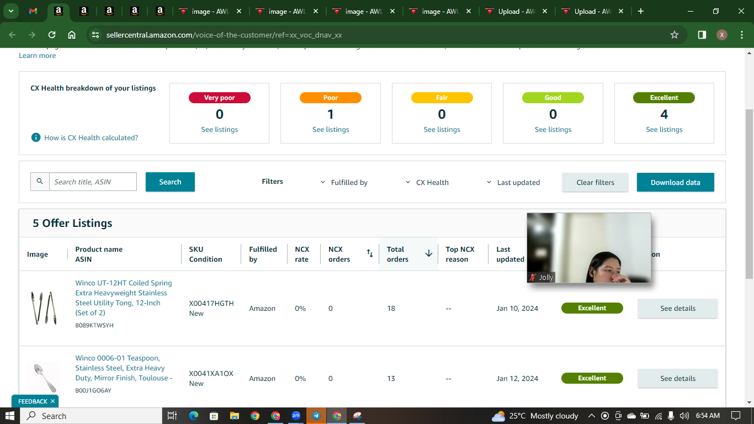Click the total orders value 13
Screen dimensions: 754x424
(391, 378)
